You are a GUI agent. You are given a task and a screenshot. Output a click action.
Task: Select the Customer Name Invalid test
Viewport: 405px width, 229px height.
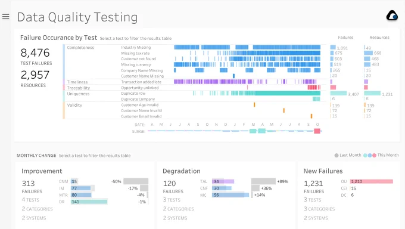click(x=141, y=110)
